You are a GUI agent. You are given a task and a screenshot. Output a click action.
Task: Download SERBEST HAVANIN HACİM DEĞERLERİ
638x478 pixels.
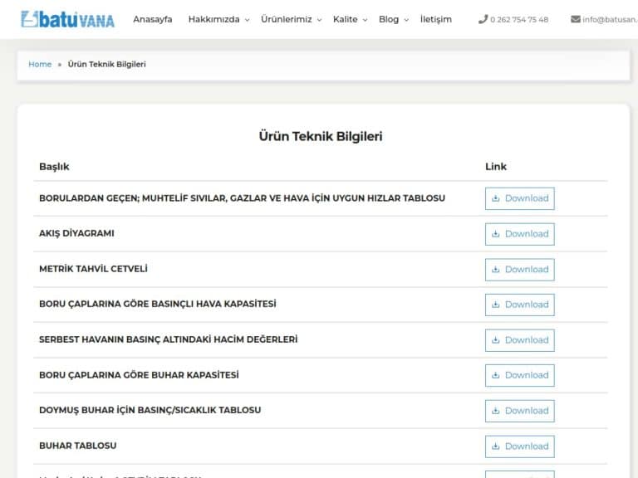point(519,340)
